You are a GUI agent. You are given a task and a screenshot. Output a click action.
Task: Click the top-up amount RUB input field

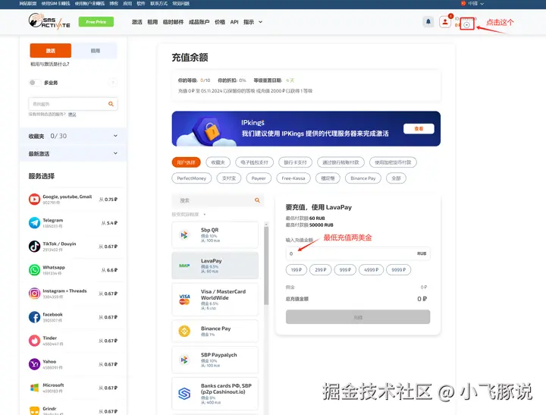coord(358,253)
